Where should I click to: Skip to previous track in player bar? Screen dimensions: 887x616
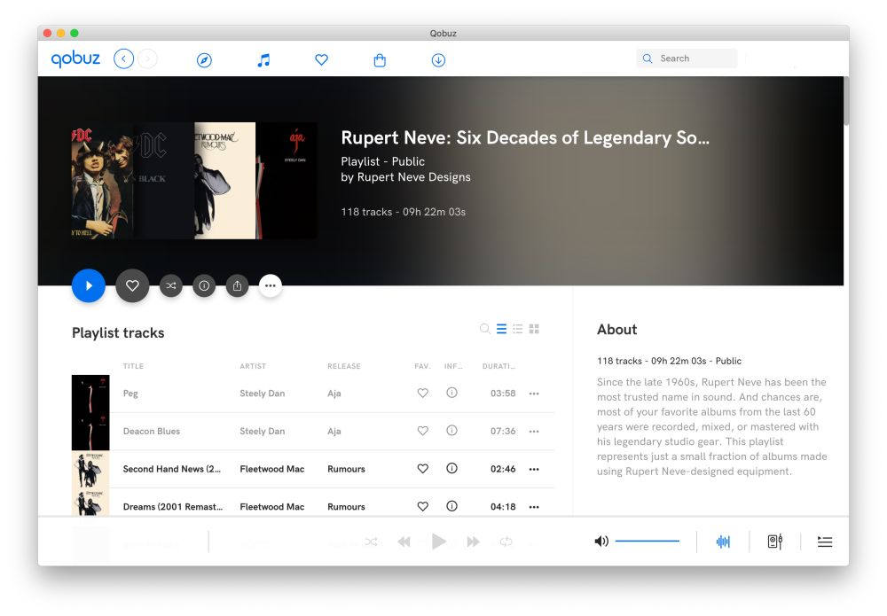click(x=404, y=542)
